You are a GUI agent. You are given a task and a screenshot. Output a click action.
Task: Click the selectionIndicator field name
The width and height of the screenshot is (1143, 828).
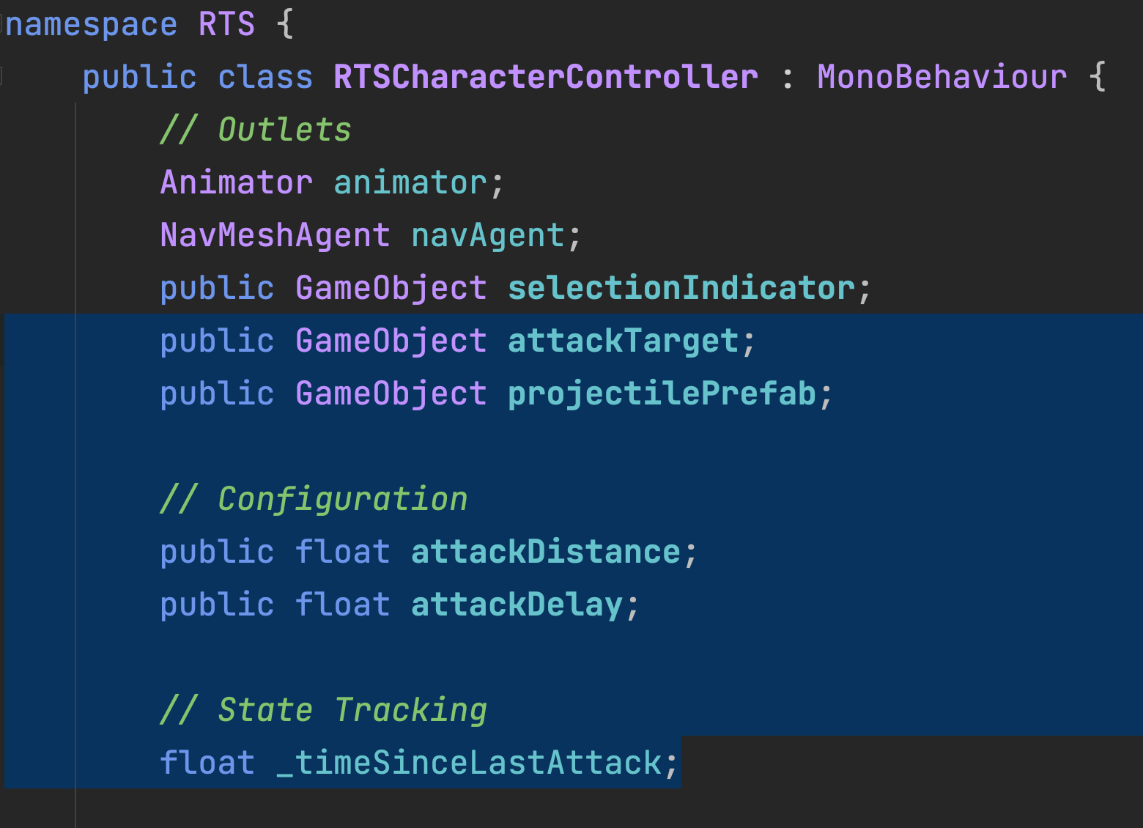click(681, 289)
